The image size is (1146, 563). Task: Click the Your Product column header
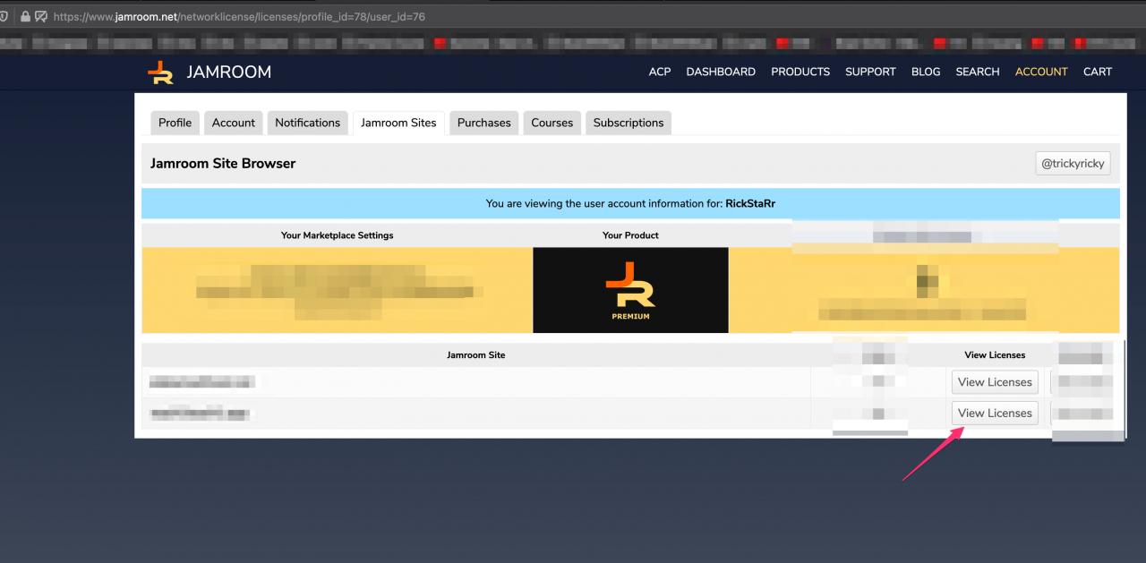[631, 235]
